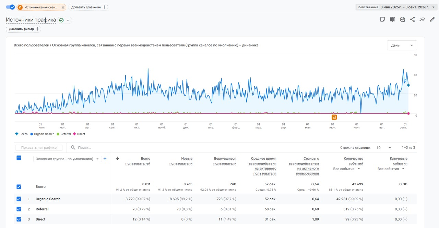This screenshot has height=228, width=439.
Task: Click the Direct row label
Action: click(x=40, y=219)
